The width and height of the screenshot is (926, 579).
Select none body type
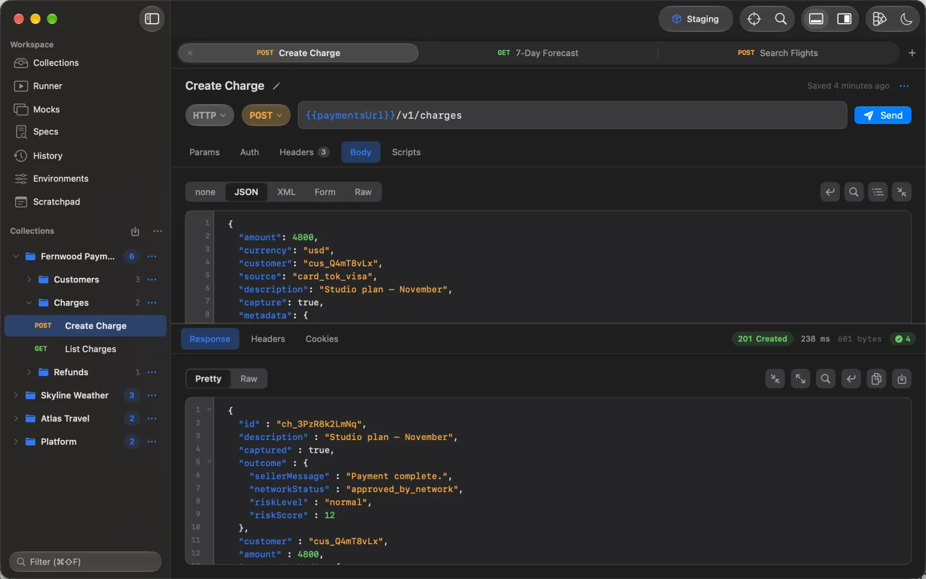[x=205, y=192]
